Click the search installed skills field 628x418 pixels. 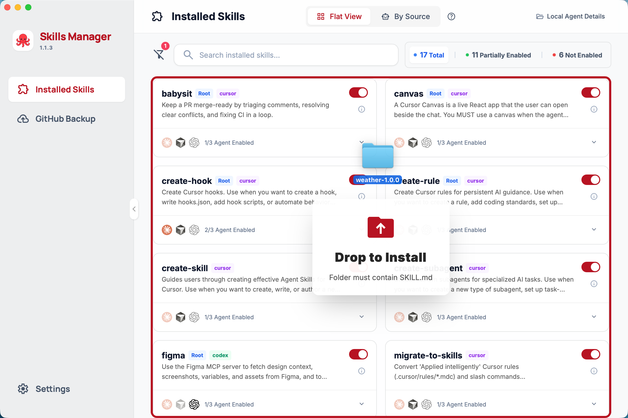click(x=286, y=55)
